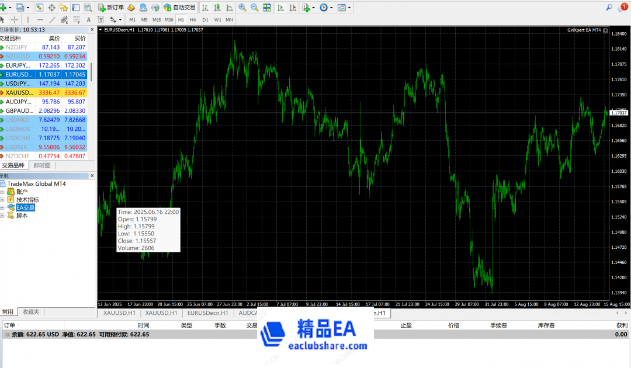Switch the timeframe to H4
This screenshot has height=368, width=631.
[193, 20]
